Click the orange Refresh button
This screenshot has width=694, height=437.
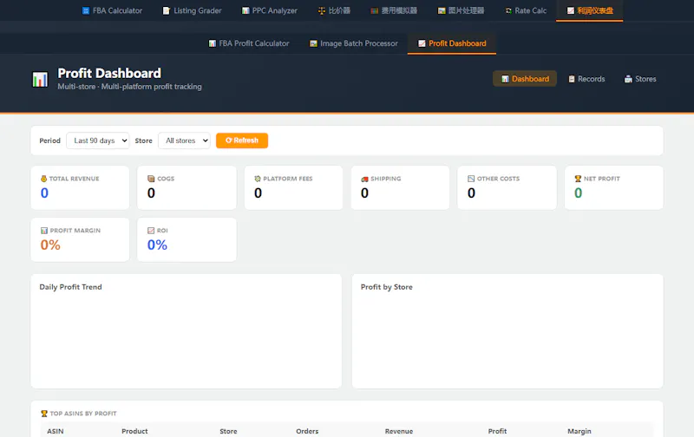242,140
